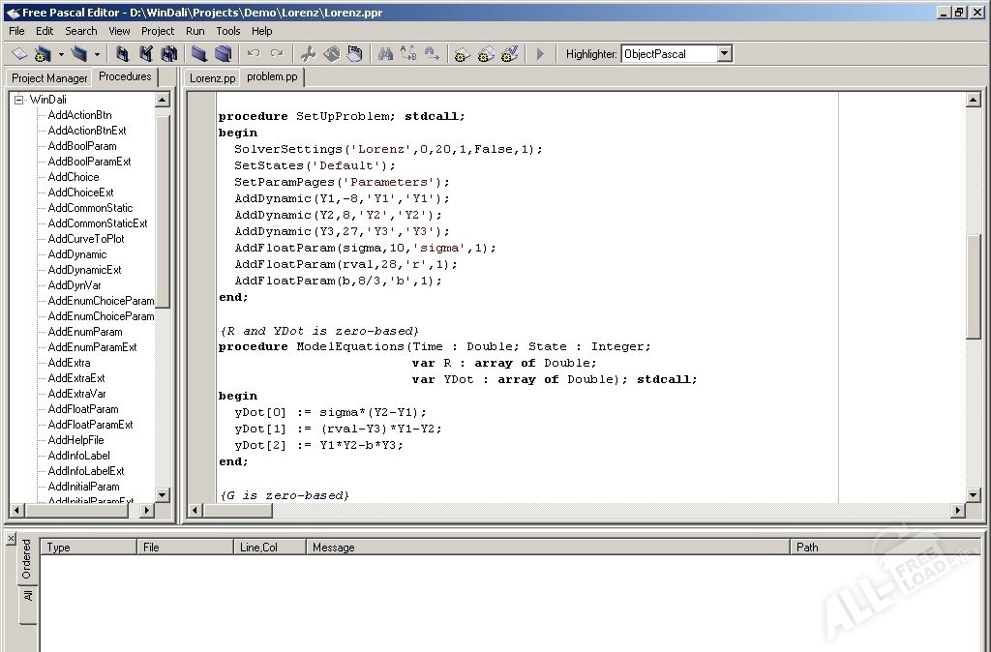Viewport: 991px width, 652px height.
Task: Switch to the Project Manager tab
Action: 49,78
